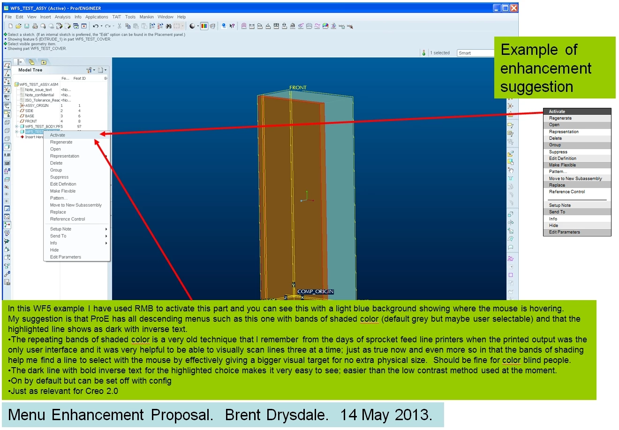Click the What's This help pointer icon
The image size is (619, 430).
click(232, 26)
